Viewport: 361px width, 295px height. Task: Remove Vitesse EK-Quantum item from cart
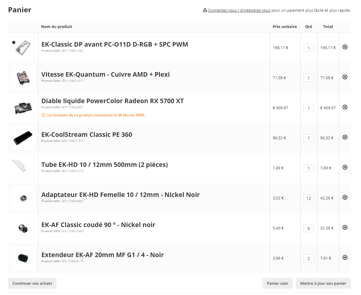coord(345,77)
